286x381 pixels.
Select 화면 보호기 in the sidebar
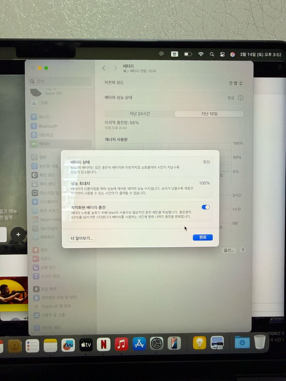(x=46, y=210)
